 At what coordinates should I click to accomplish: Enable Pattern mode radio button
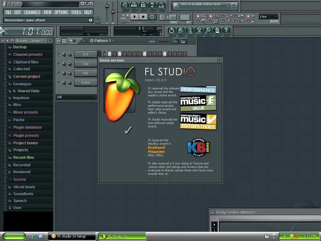pyautogui.click(x=128, y=15)
